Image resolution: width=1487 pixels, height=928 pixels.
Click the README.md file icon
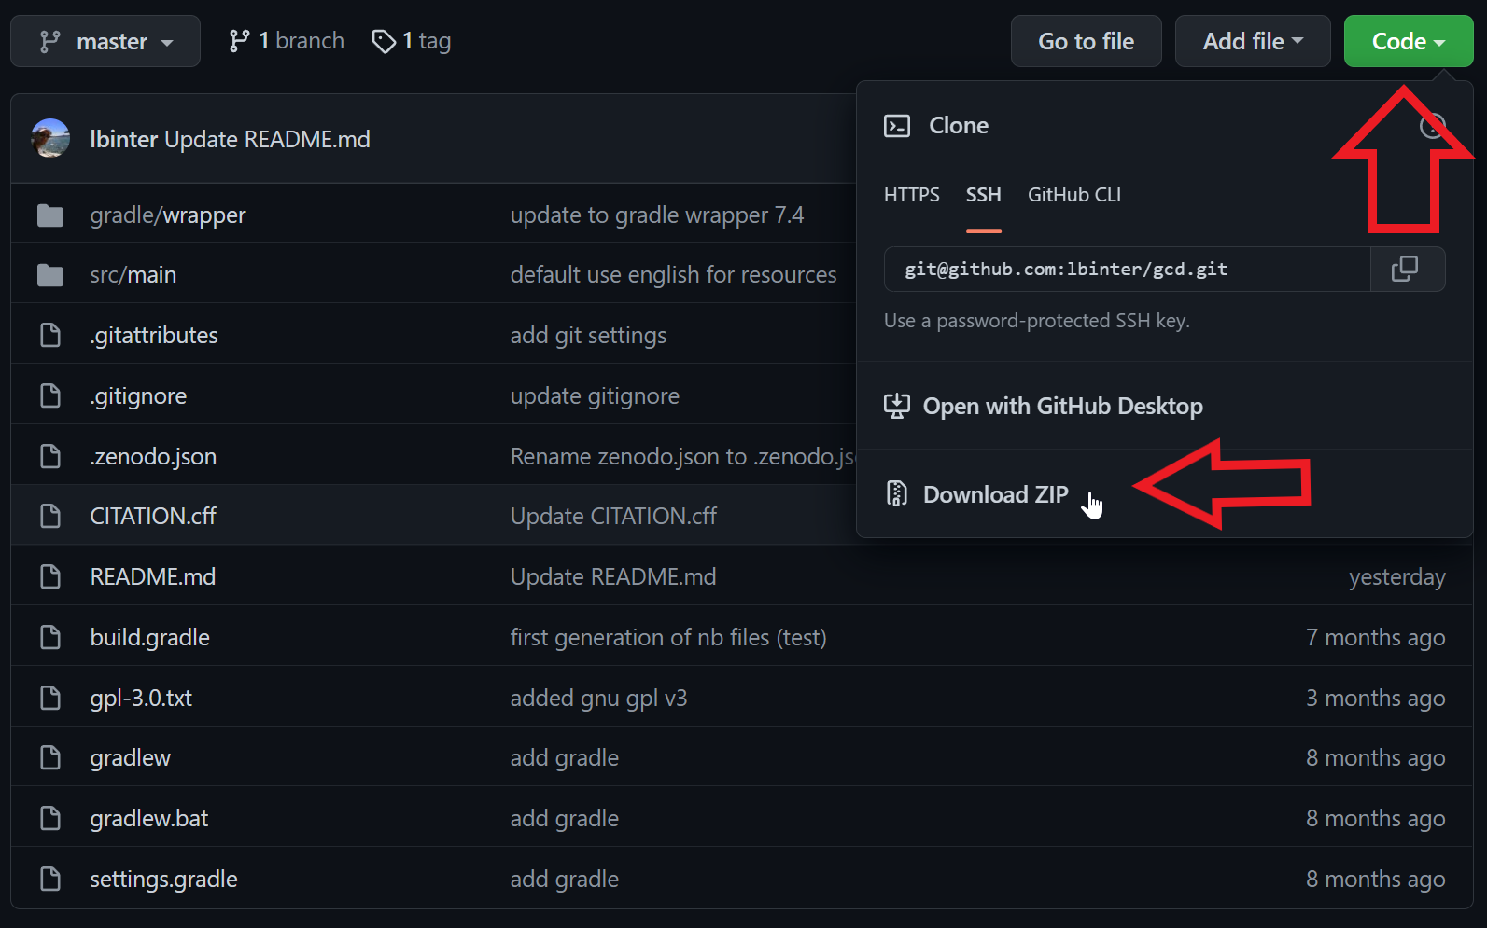point(50,576)
